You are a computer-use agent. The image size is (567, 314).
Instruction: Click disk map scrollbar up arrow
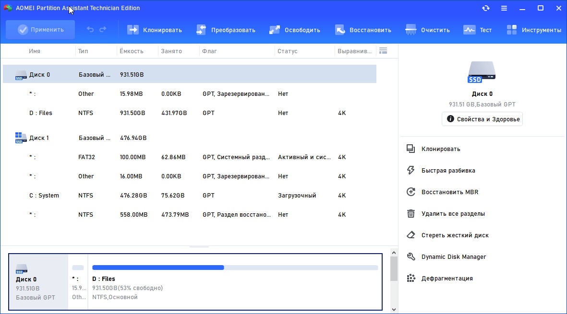click(x=394, y=253)
